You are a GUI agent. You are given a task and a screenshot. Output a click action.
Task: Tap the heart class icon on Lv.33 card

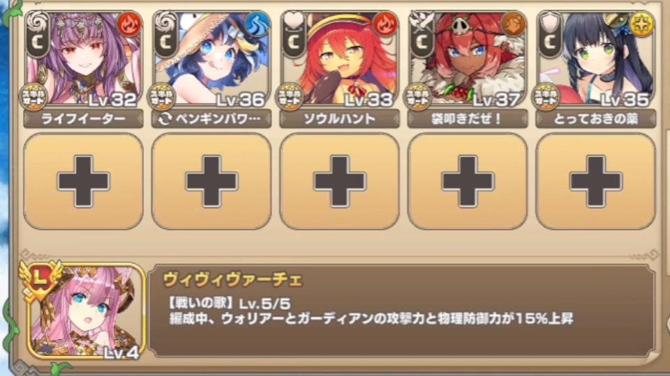(294, 34)
